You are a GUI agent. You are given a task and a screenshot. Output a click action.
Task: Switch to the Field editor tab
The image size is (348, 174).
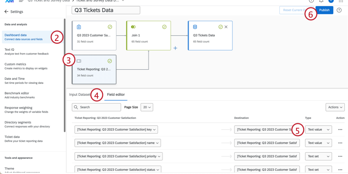116,95
